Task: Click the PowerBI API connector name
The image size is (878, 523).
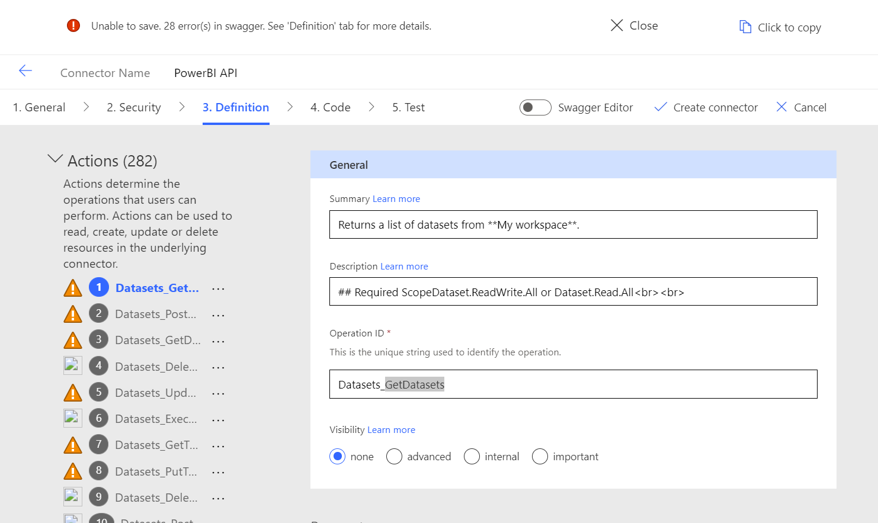Action: coord(206,73)
